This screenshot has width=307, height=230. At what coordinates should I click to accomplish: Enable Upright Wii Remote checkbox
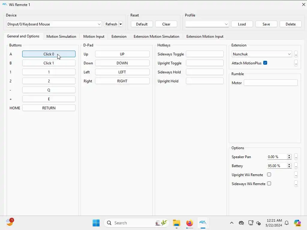coord(269,175)
